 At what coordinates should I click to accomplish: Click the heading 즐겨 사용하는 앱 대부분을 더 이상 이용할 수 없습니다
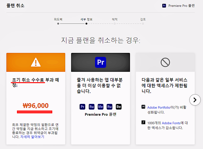pos(99,85)
